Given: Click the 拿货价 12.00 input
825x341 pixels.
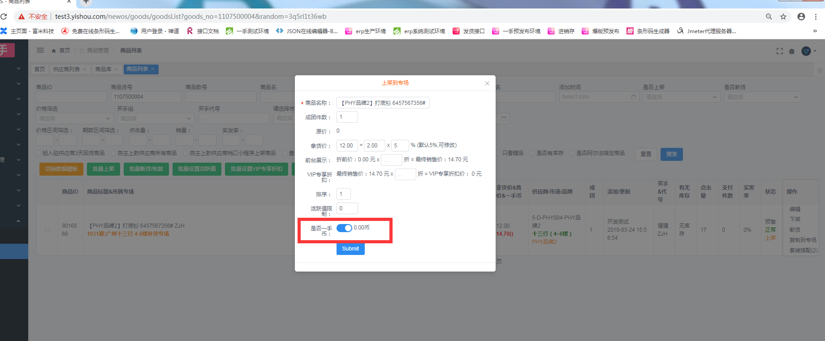Looking at the screenshot, I should [x=347, y=146].
